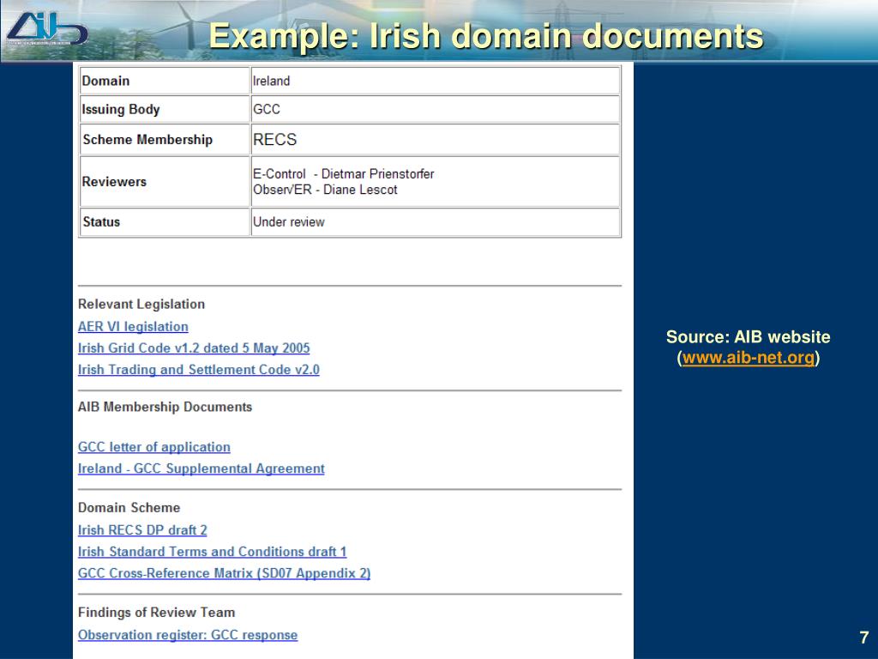Click the 'Domain' row label

pos(105,81)
